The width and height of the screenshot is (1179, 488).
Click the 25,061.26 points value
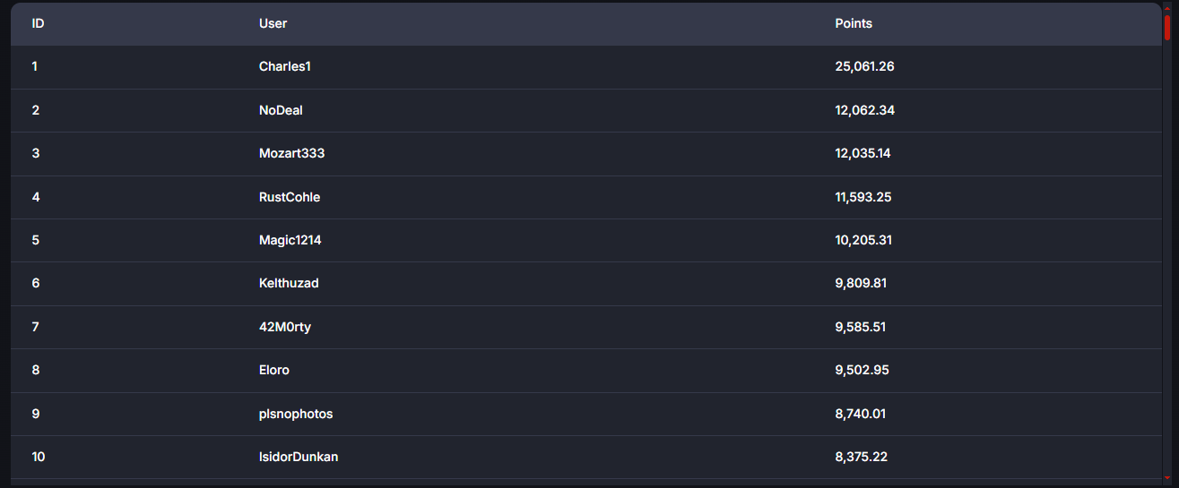[864, 66]
